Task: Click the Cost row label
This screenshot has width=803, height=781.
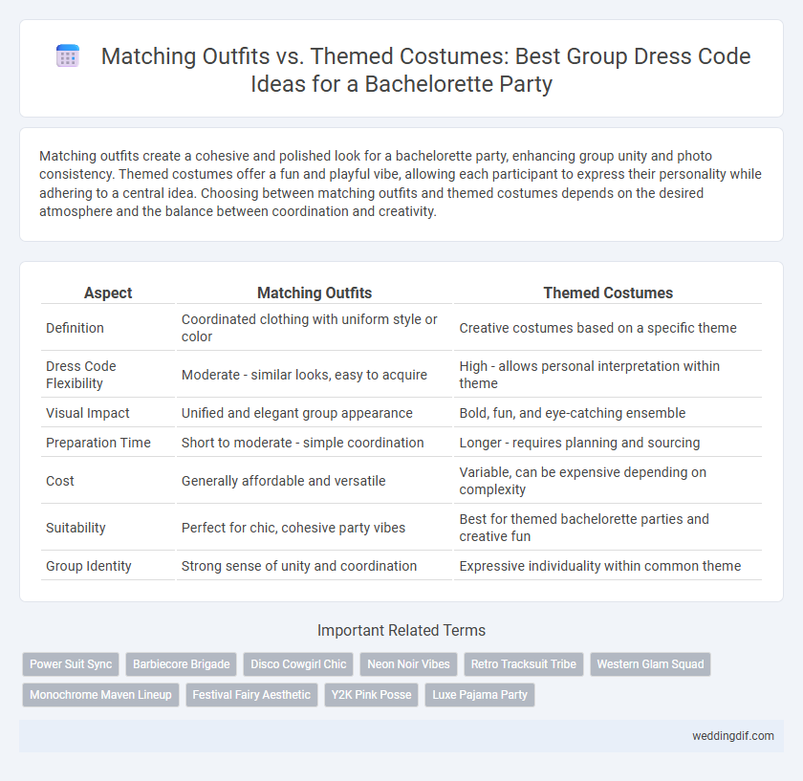Action: click(60, 481)
